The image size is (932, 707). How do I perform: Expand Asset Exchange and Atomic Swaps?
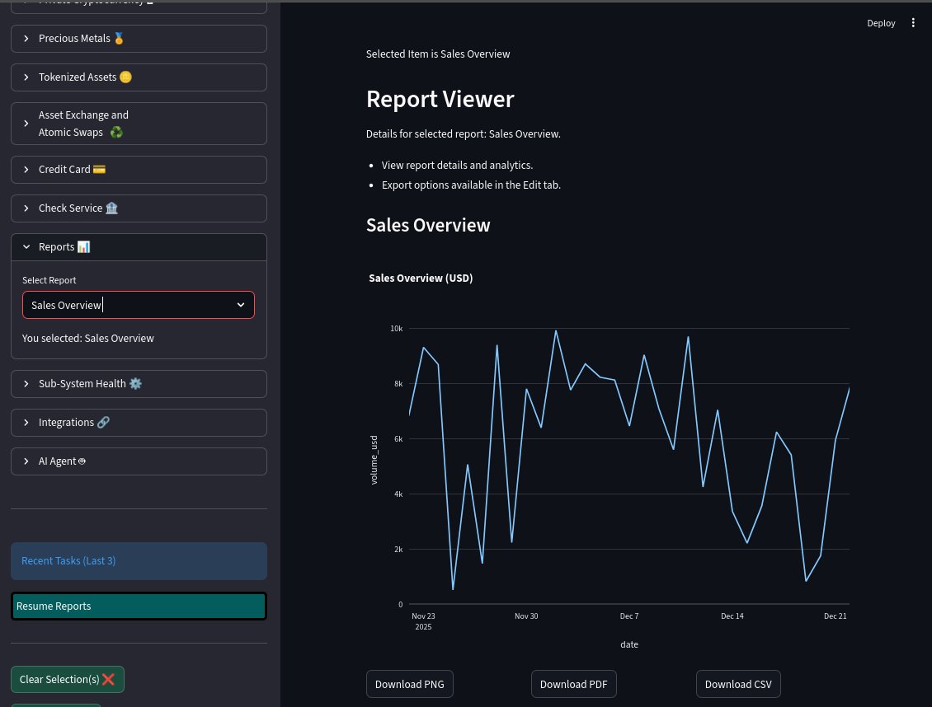pyautogui.click(x=138, y=124)
